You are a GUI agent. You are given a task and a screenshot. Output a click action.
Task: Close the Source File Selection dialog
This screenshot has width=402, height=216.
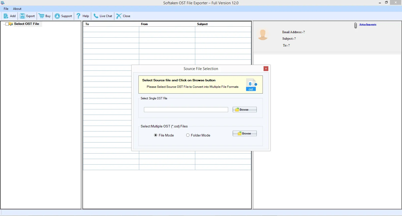pos(266,69)
